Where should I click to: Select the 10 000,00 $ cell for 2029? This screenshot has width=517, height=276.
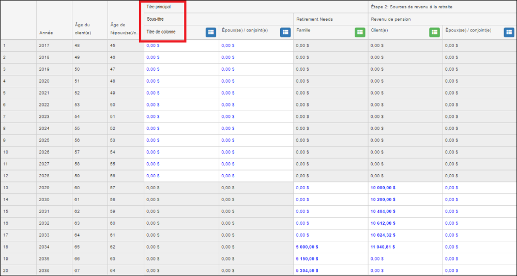[x=405, y=188]
